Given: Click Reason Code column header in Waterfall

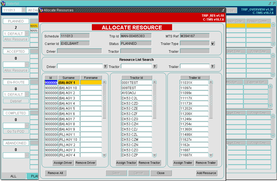Looking at the screenshot, I should click(x=236, y=21).
